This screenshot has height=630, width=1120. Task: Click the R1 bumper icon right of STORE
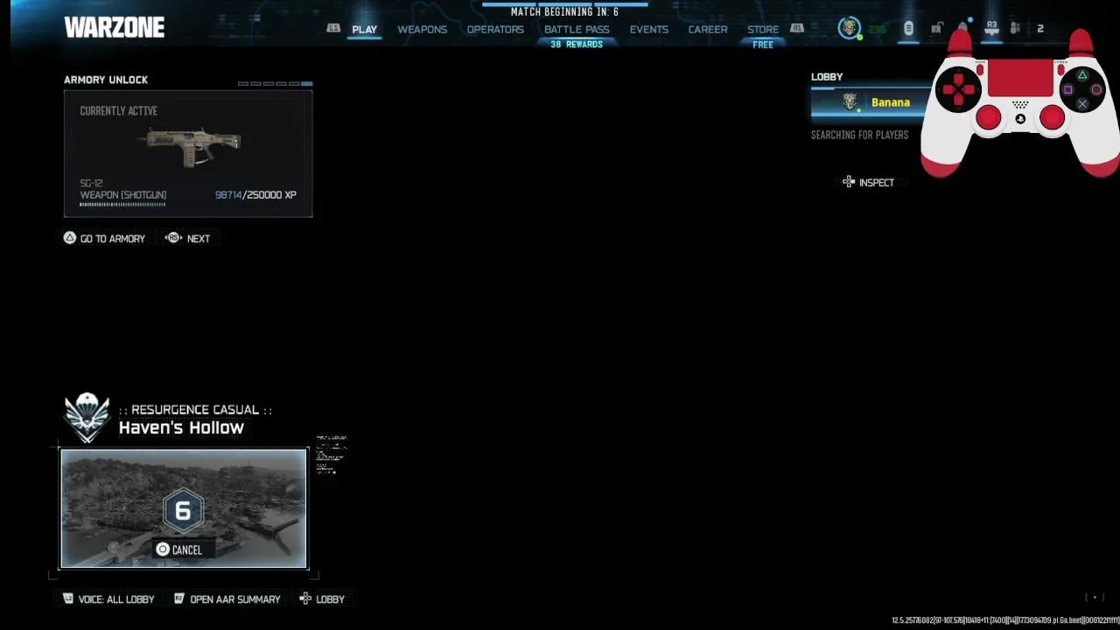pos(796,29)
